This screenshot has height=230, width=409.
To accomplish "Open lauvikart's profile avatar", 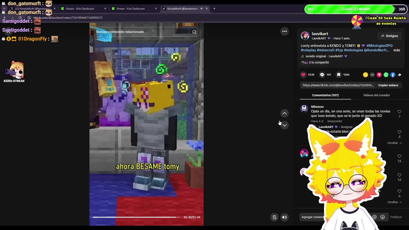I will 305,36.
